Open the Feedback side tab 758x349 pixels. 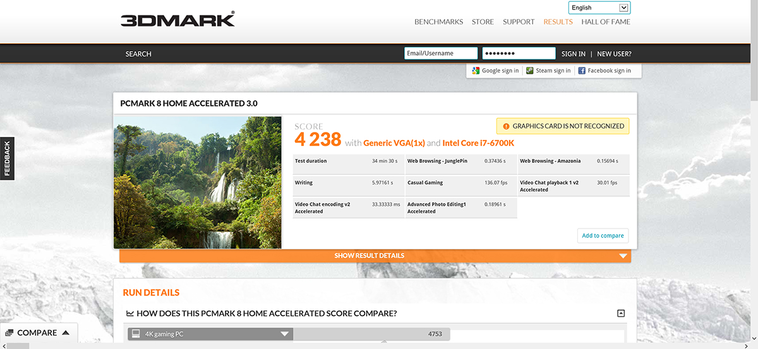pyautogui.click(x=7, y=158)
